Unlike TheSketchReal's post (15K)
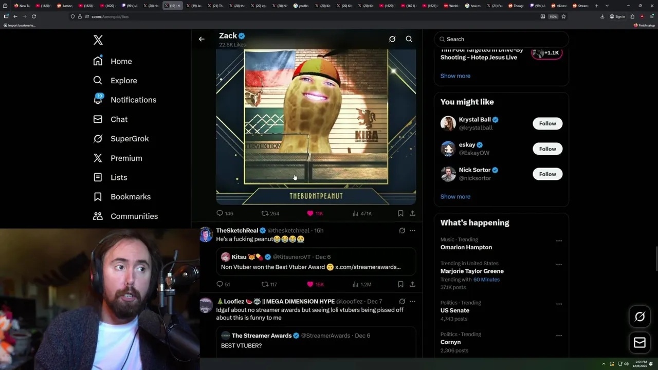658x370 pixels. 315,284
